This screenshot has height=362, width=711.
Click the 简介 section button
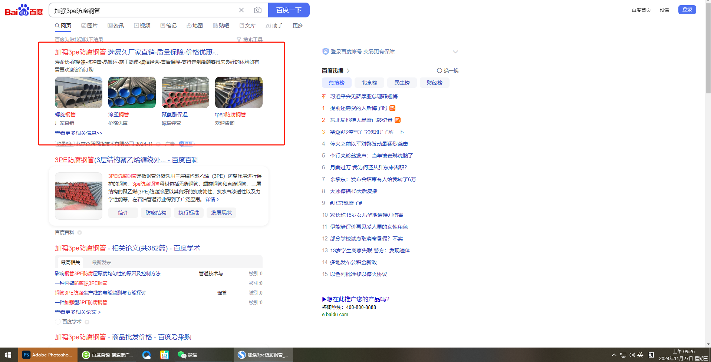click(123, 213)
